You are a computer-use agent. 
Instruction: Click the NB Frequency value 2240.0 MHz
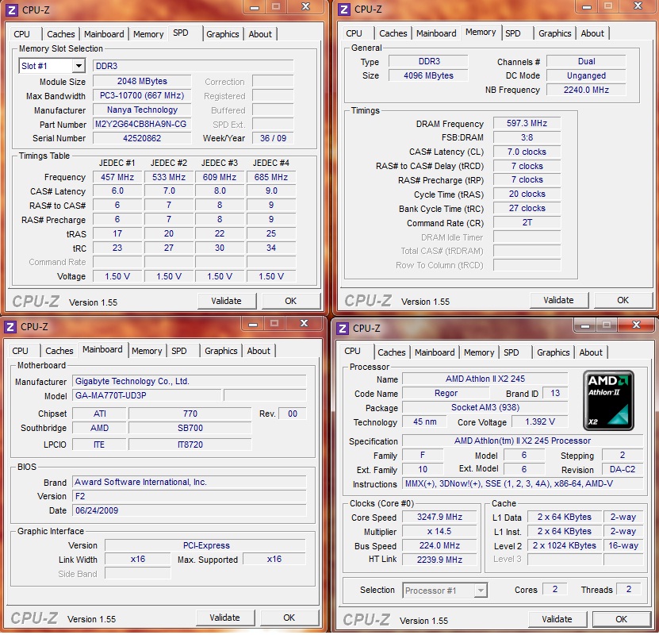click(586, 90)
